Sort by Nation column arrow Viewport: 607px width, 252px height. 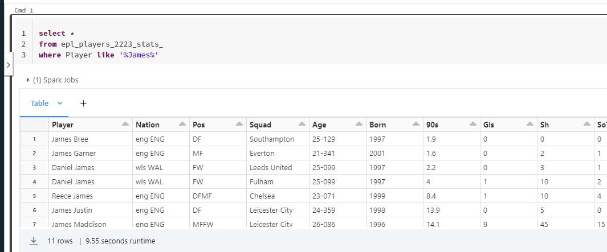coord(182,124)
